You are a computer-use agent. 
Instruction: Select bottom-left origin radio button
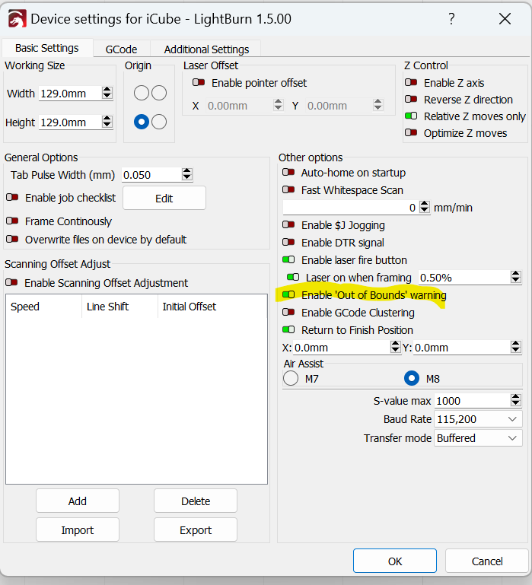point(142,122)
